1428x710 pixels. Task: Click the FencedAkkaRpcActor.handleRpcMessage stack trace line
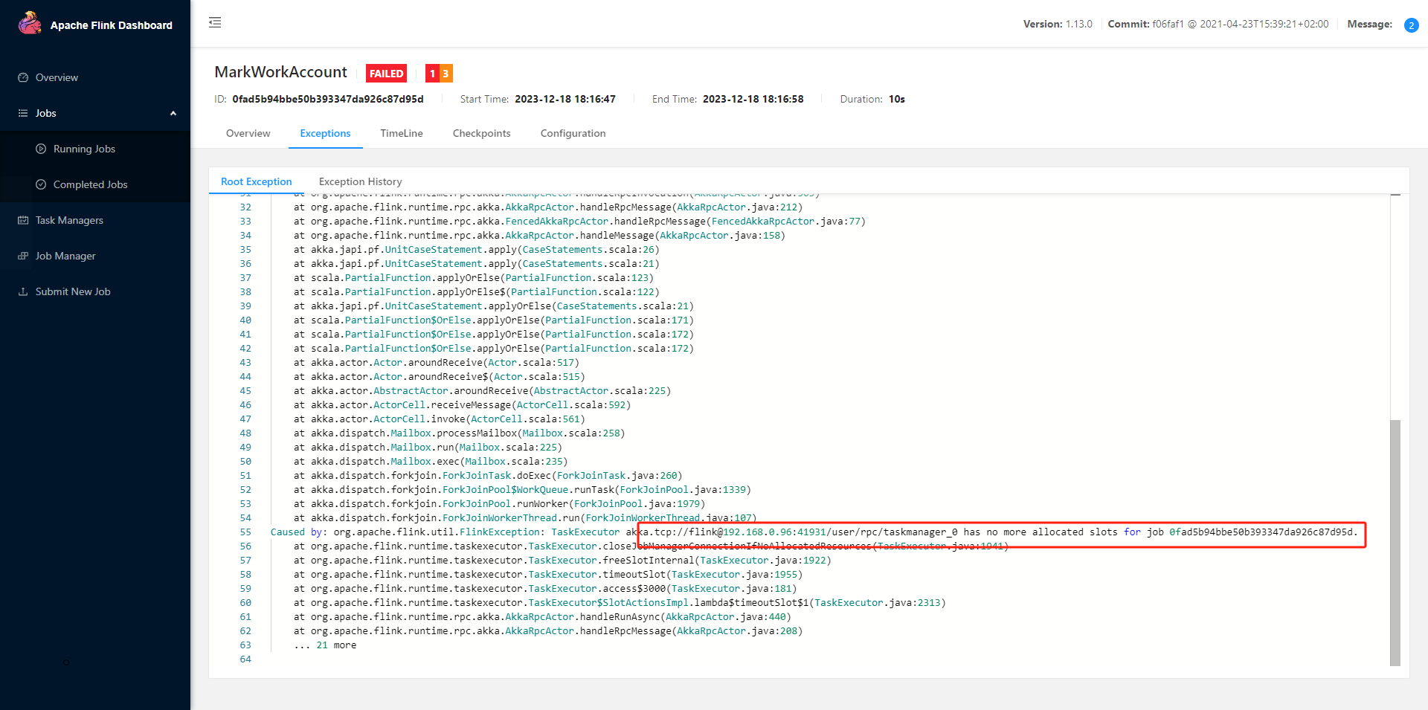579,221
